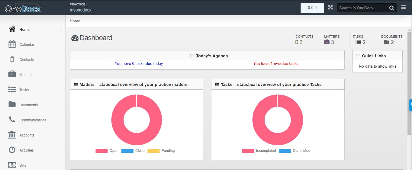Click the overdue tasks link
The image size is (412, 170).
click(275, 64)
